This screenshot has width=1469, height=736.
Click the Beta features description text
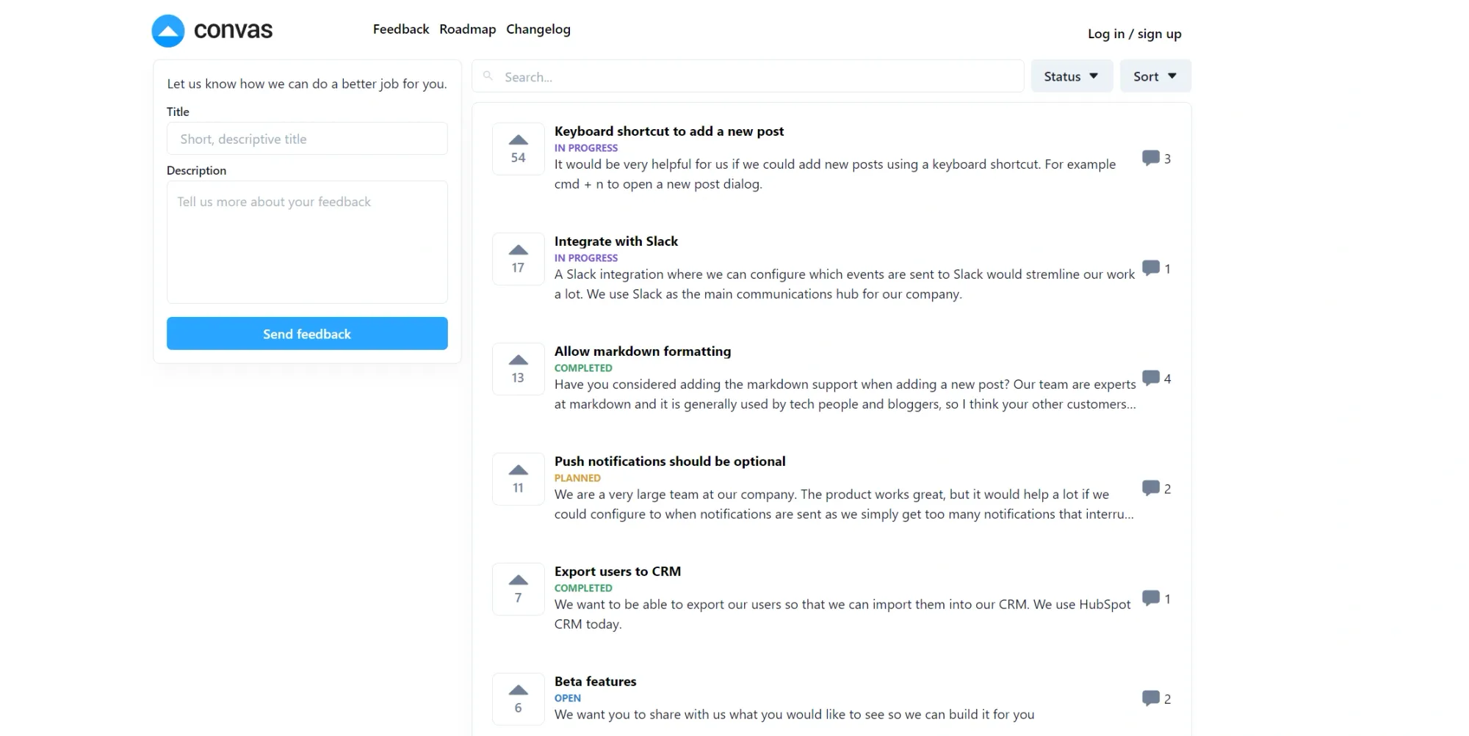794,715
